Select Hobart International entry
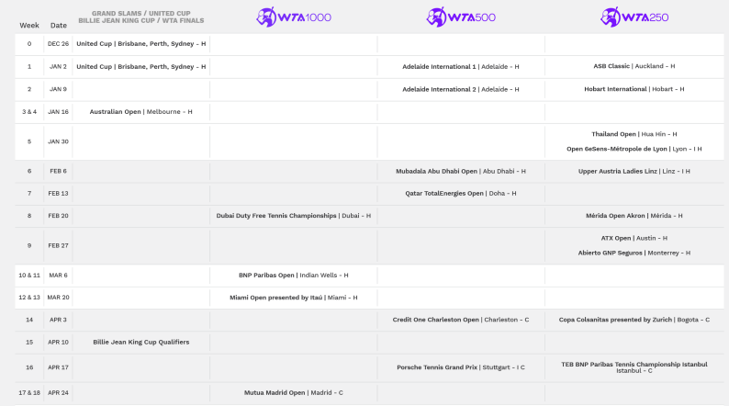The width and height of the screenshot is (729, 406). [x=634, y=89]
